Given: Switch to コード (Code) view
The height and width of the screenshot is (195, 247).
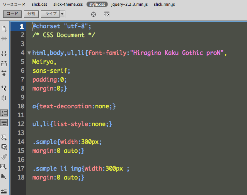Looking at the screenshot, I should 12,14.
